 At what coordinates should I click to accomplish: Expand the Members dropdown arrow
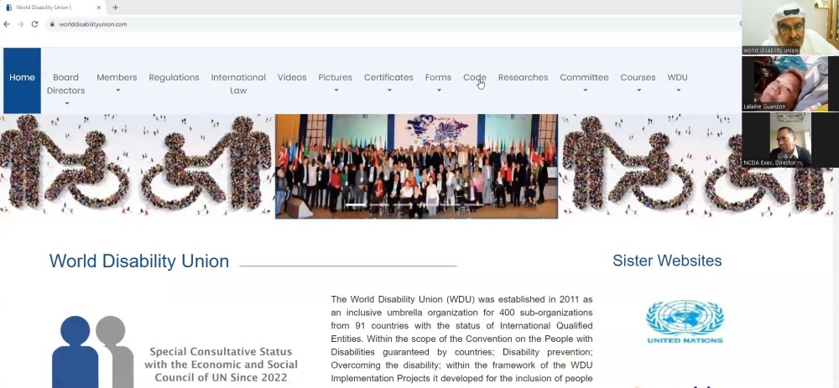117,91
